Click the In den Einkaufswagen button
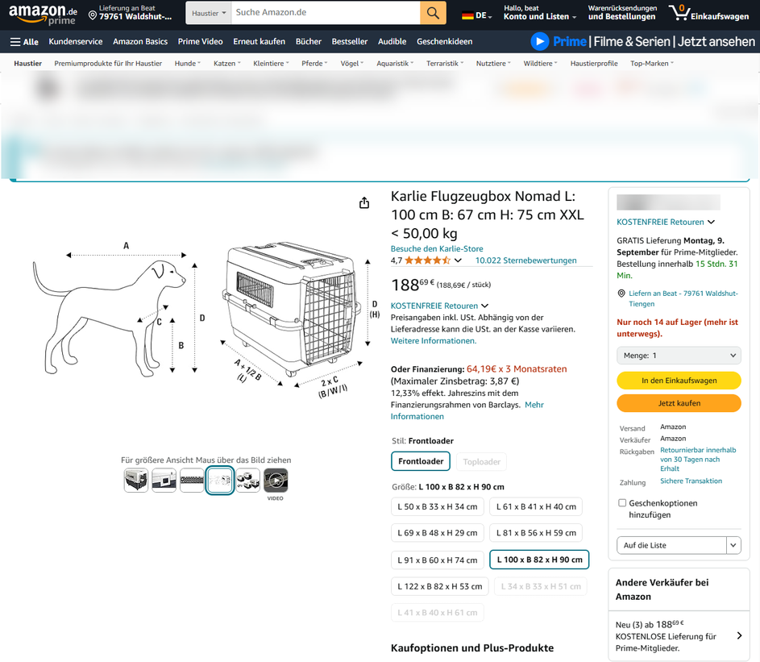760x662 pixels. [x=679, y=381]
